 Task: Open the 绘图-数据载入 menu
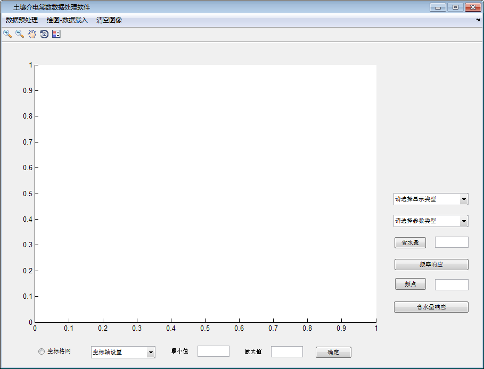(x=67, y=20)
